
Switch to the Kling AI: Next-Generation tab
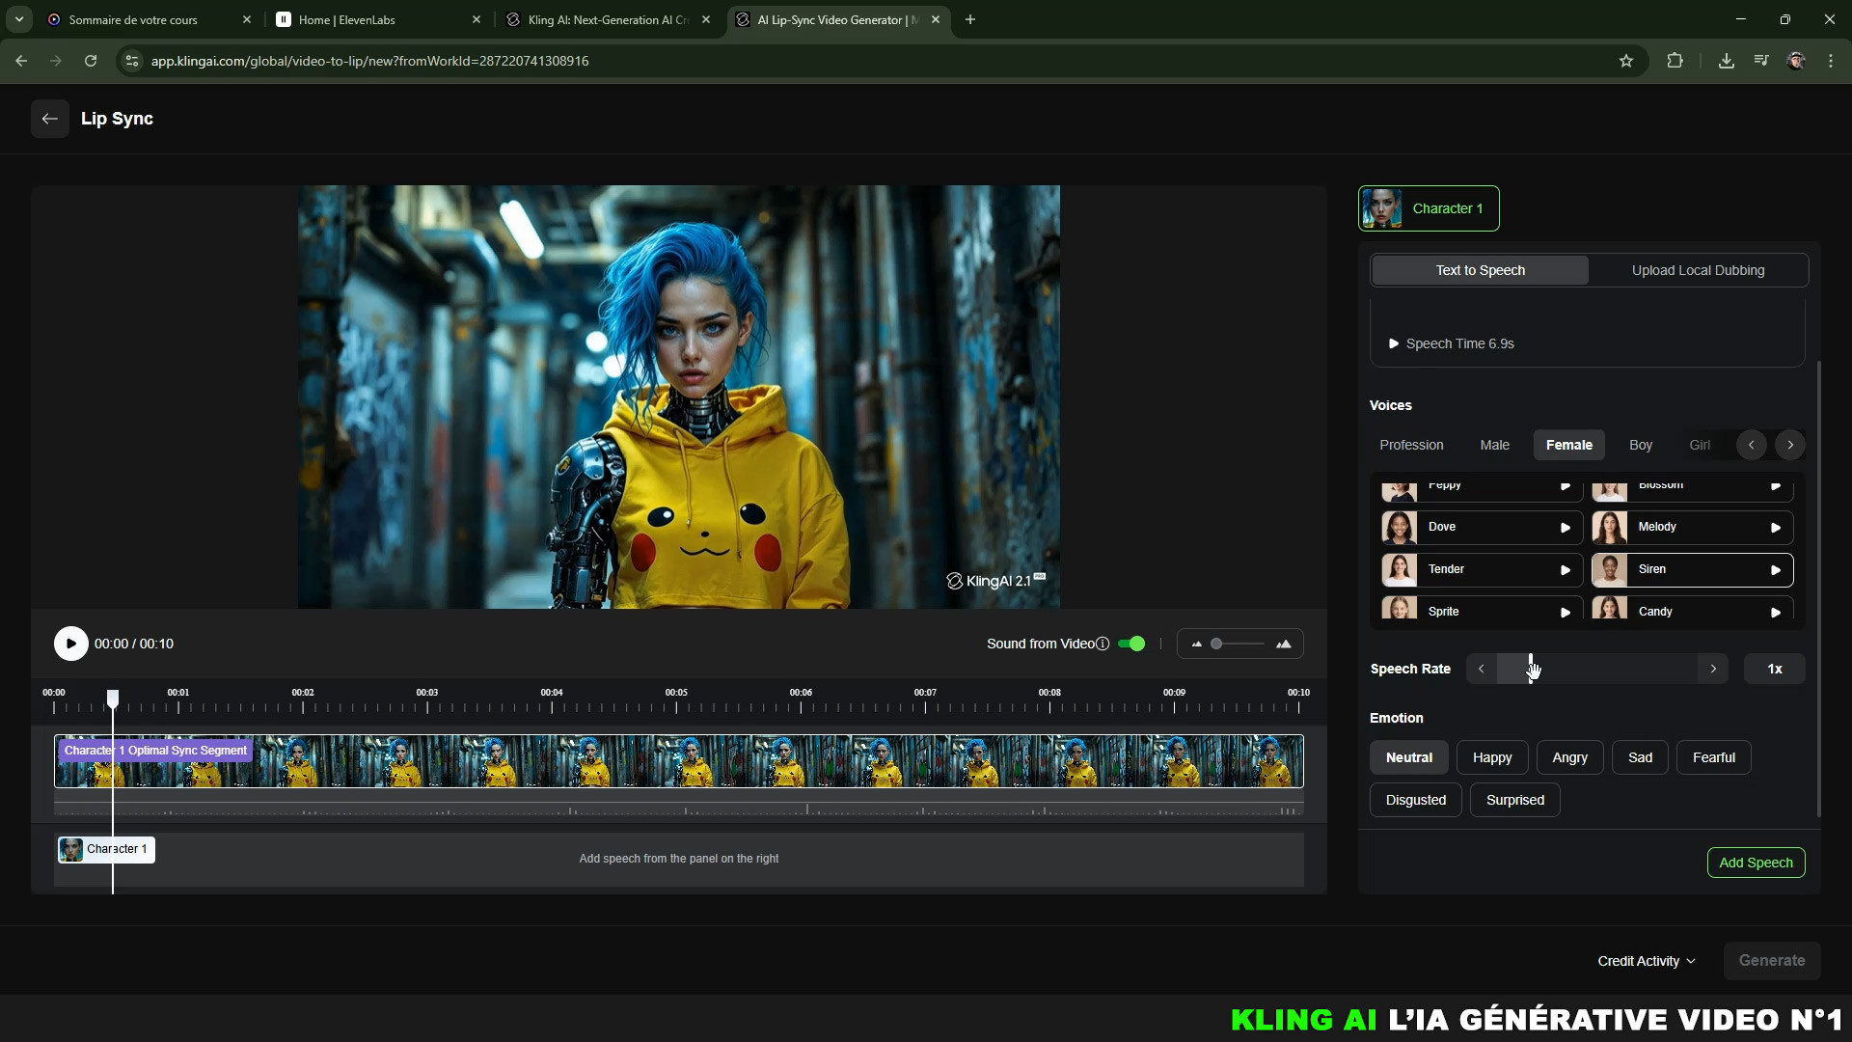(608, 19)
